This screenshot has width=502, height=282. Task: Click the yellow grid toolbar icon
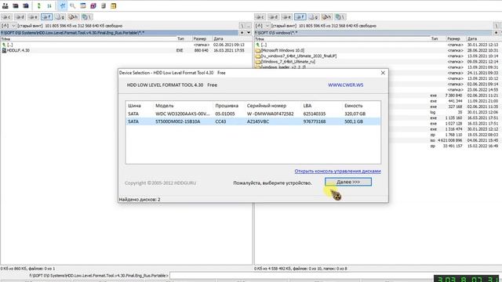[x=113, y=5]
